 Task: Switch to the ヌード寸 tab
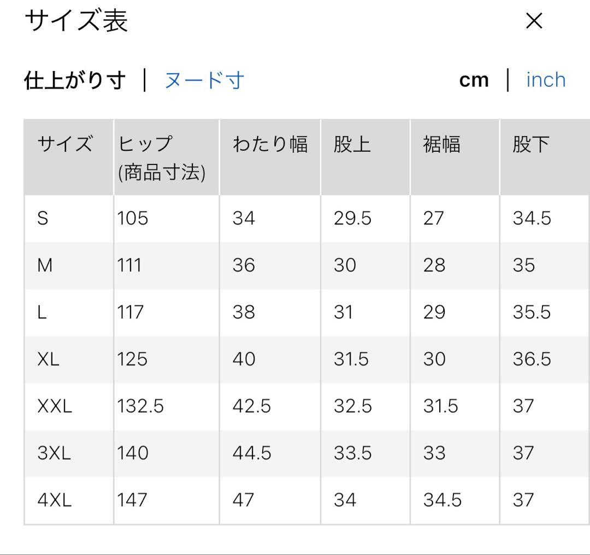pos(204,80)
